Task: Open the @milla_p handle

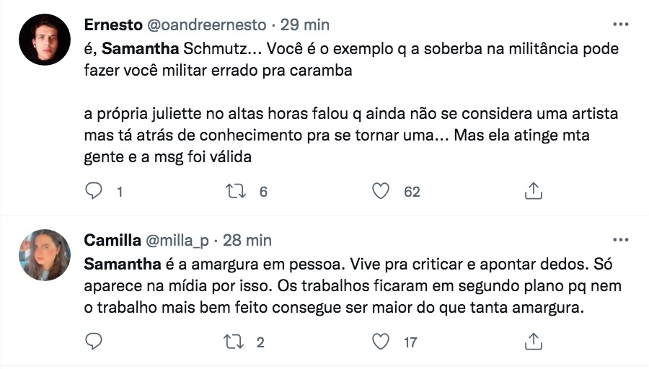Action: [x=180, y=240]
